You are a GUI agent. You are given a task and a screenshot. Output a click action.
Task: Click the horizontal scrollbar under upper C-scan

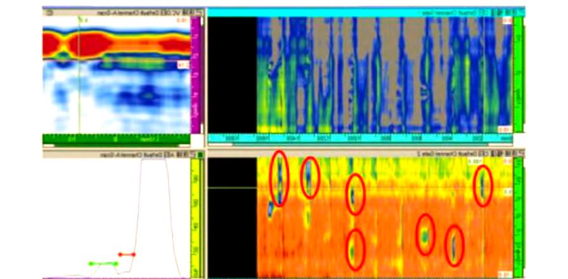[x=360, y=144]
